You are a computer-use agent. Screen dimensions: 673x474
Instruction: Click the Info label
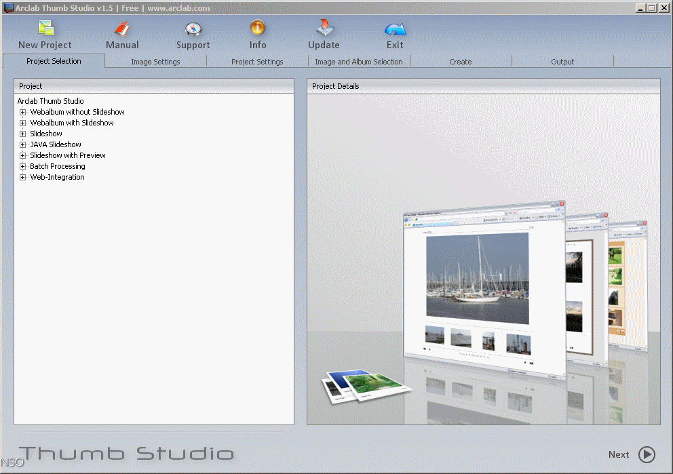(258, 45)
